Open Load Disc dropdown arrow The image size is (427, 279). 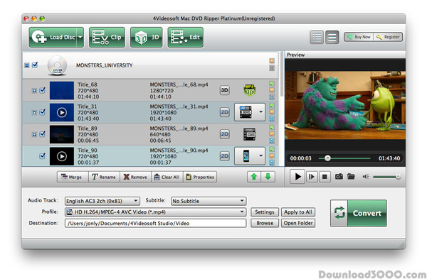pyautogui.click(x=80, y=37)
